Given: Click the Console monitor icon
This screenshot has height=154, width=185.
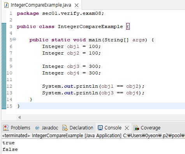Looking at the screenshot, I should pos(100,128).
